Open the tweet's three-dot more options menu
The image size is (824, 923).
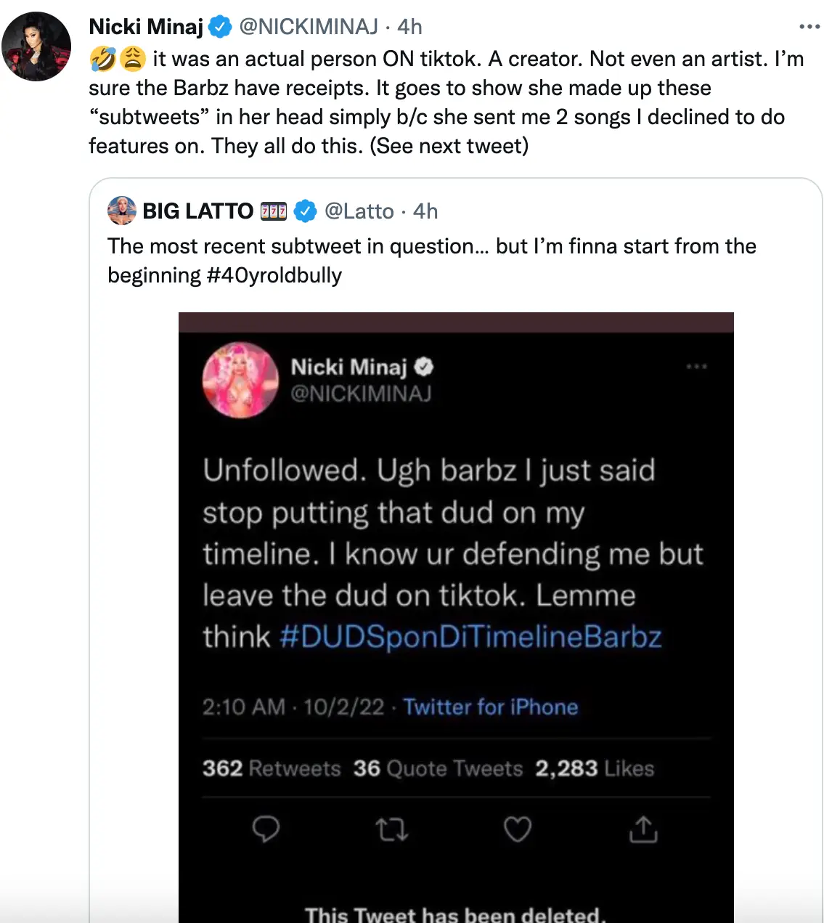tap(809, 27)
